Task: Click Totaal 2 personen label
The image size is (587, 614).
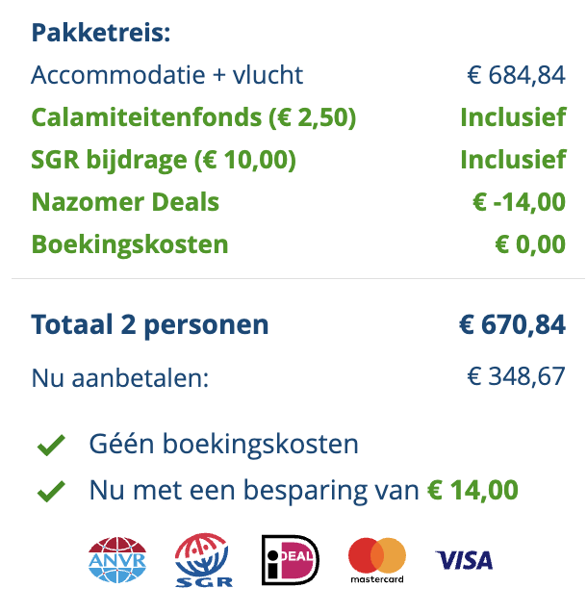Action: coord(150,325)
